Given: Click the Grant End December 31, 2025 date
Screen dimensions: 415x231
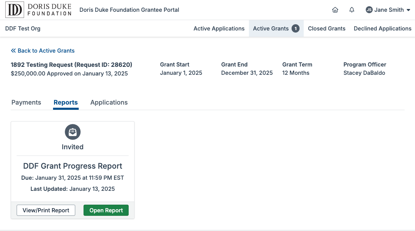Looking at the screenshot, I should pos(247,73).
